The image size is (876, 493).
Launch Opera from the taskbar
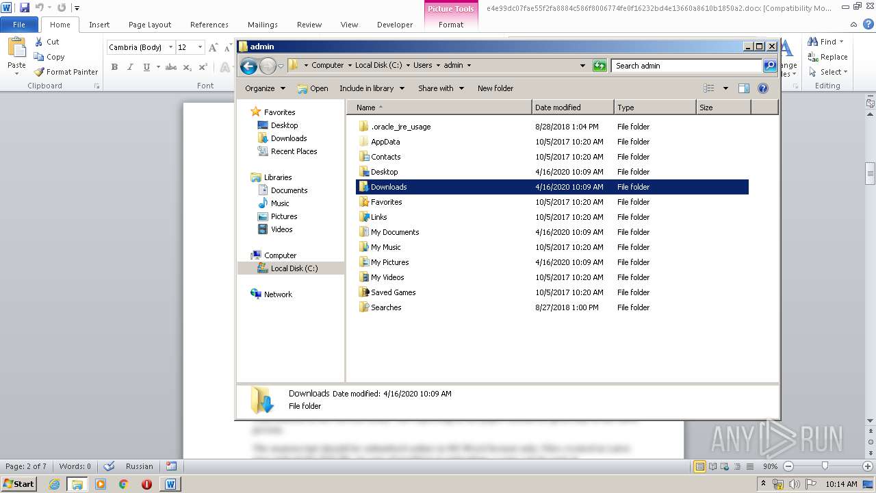[x=146, y=483]
